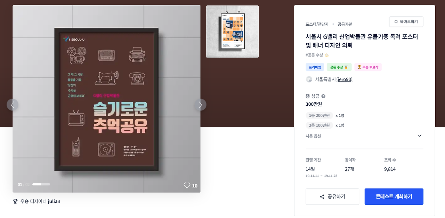Open the 사용 옵션 section label
This screenshot has width=445, height=218.
coord(313,136)
